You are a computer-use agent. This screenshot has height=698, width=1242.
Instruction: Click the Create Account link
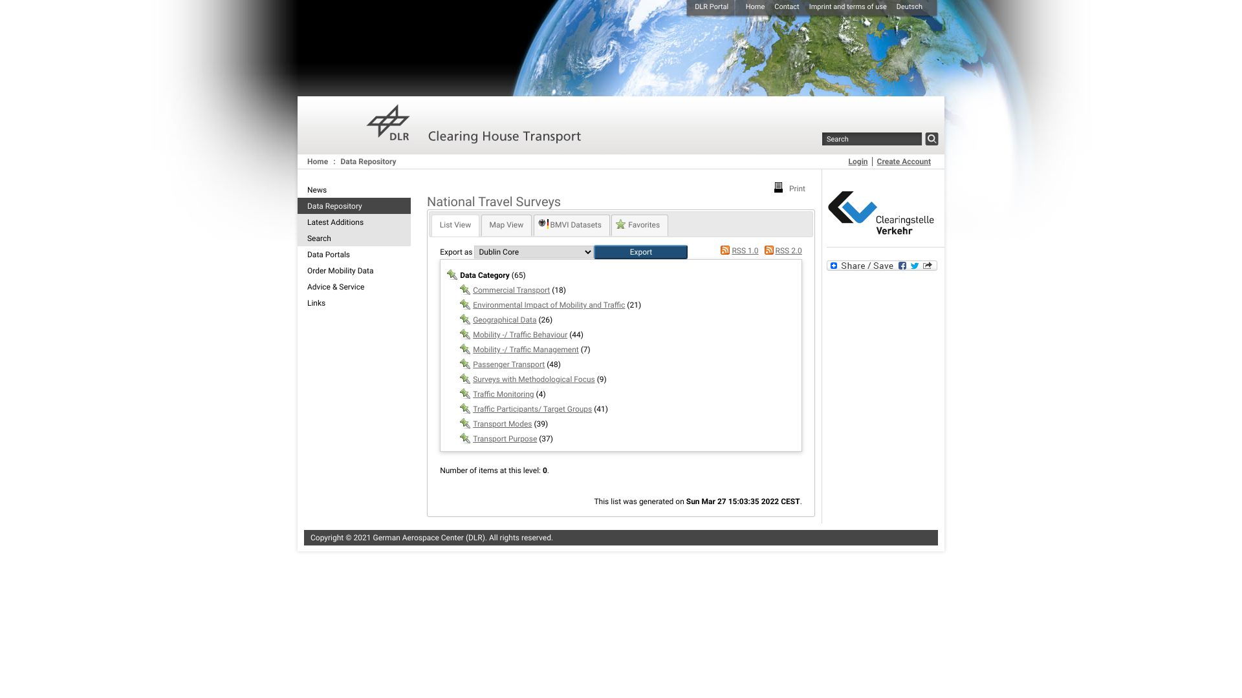[904, 161]
